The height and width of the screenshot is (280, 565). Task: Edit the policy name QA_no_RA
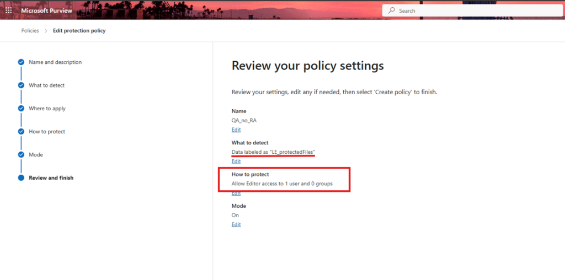pos(236,130)
